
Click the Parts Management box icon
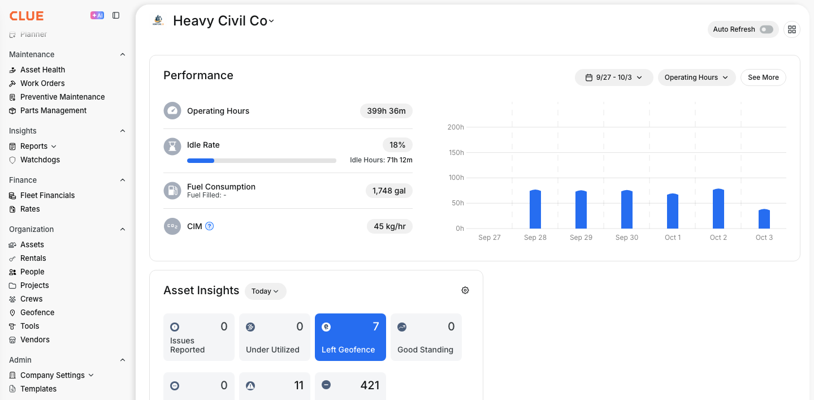coord(12,110)
